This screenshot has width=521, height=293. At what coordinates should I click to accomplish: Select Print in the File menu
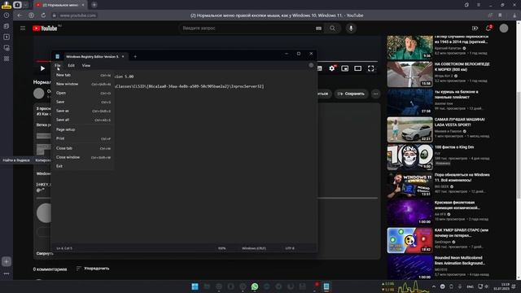tap(83, 138)
